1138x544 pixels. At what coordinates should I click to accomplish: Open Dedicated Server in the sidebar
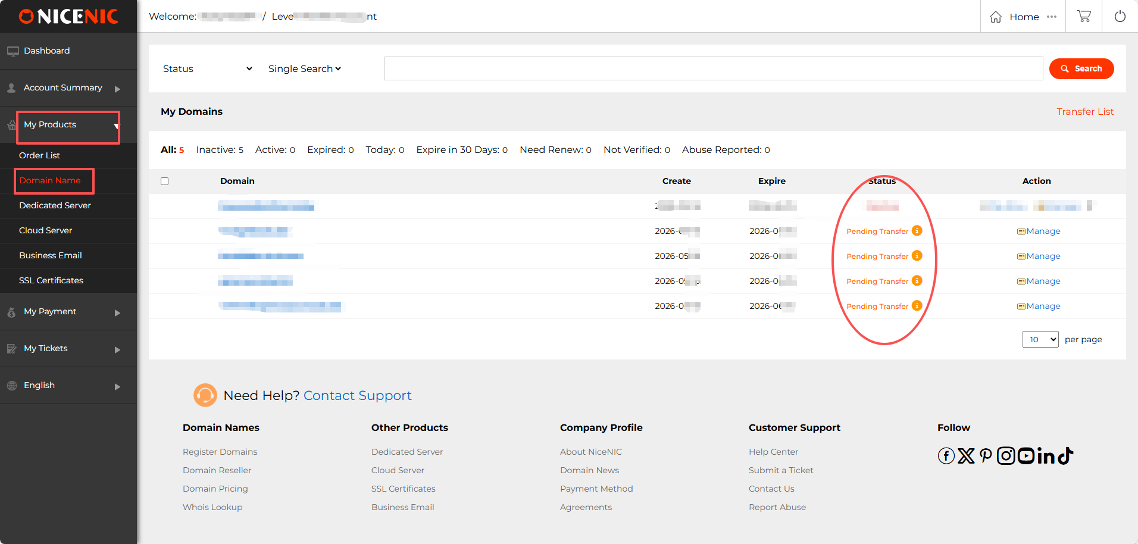55,205
